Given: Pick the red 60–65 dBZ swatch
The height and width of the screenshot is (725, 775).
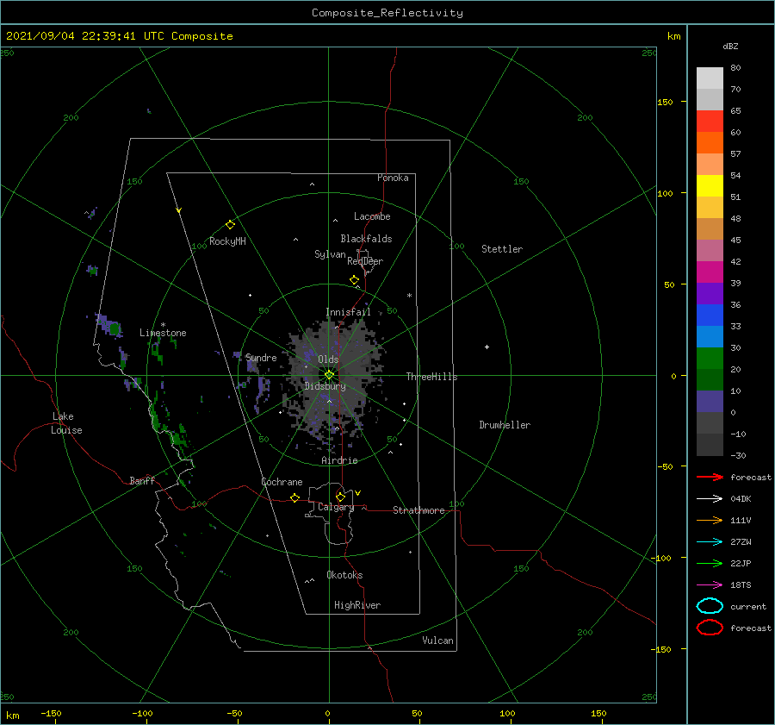Looking at the screenshot, I should pos(710,121).
